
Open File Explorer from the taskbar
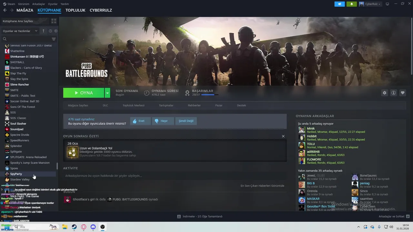coord(65,227)
